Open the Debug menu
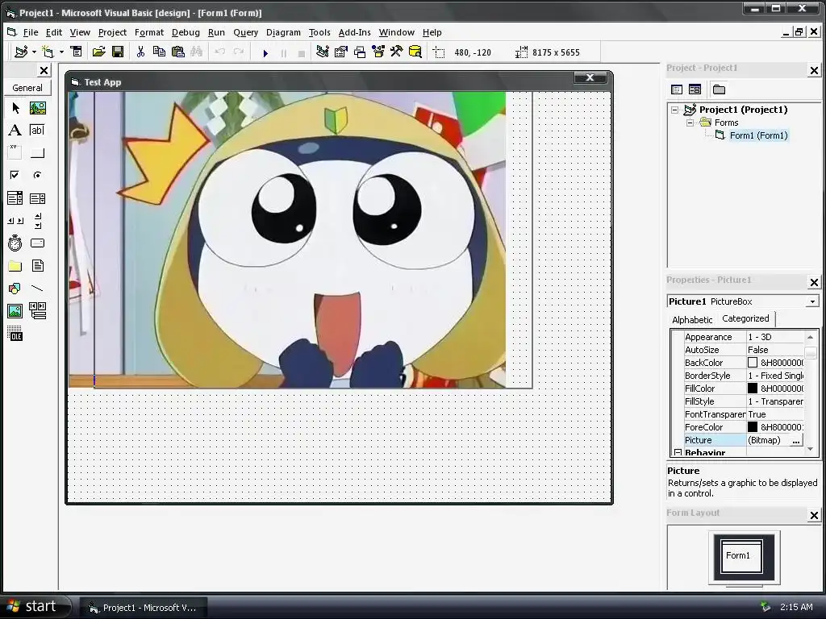Viewport: 826px width, 619px height. coord(186,32)
